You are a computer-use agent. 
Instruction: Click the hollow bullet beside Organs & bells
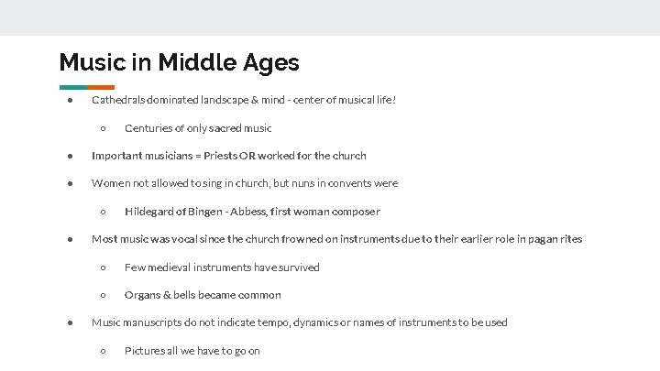tap(103, 295)
